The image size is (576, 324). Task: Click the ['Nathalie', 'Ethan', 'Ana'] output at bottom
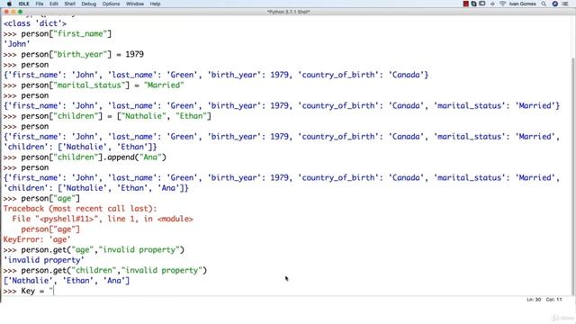point(67,281)
